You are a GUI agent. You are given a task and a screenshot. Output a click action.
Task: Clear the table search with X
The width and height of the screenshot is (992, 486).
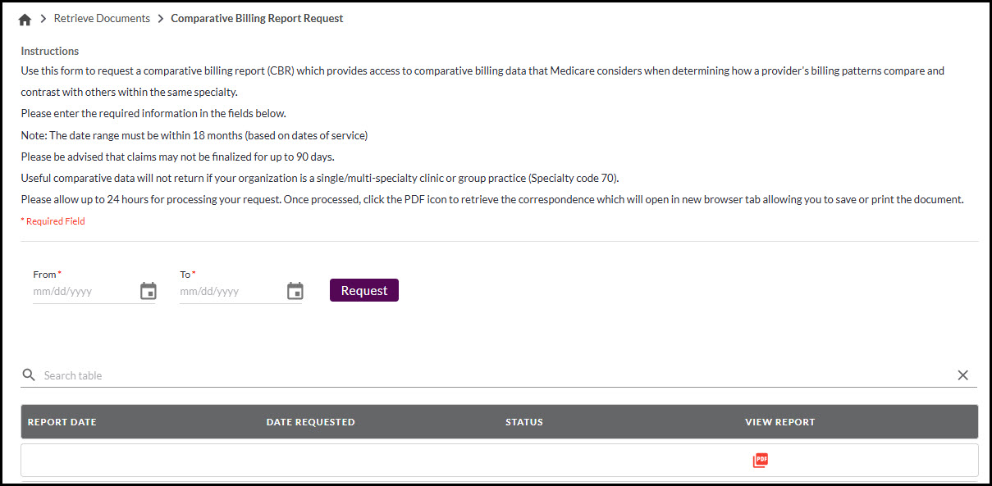coord(962,375)
